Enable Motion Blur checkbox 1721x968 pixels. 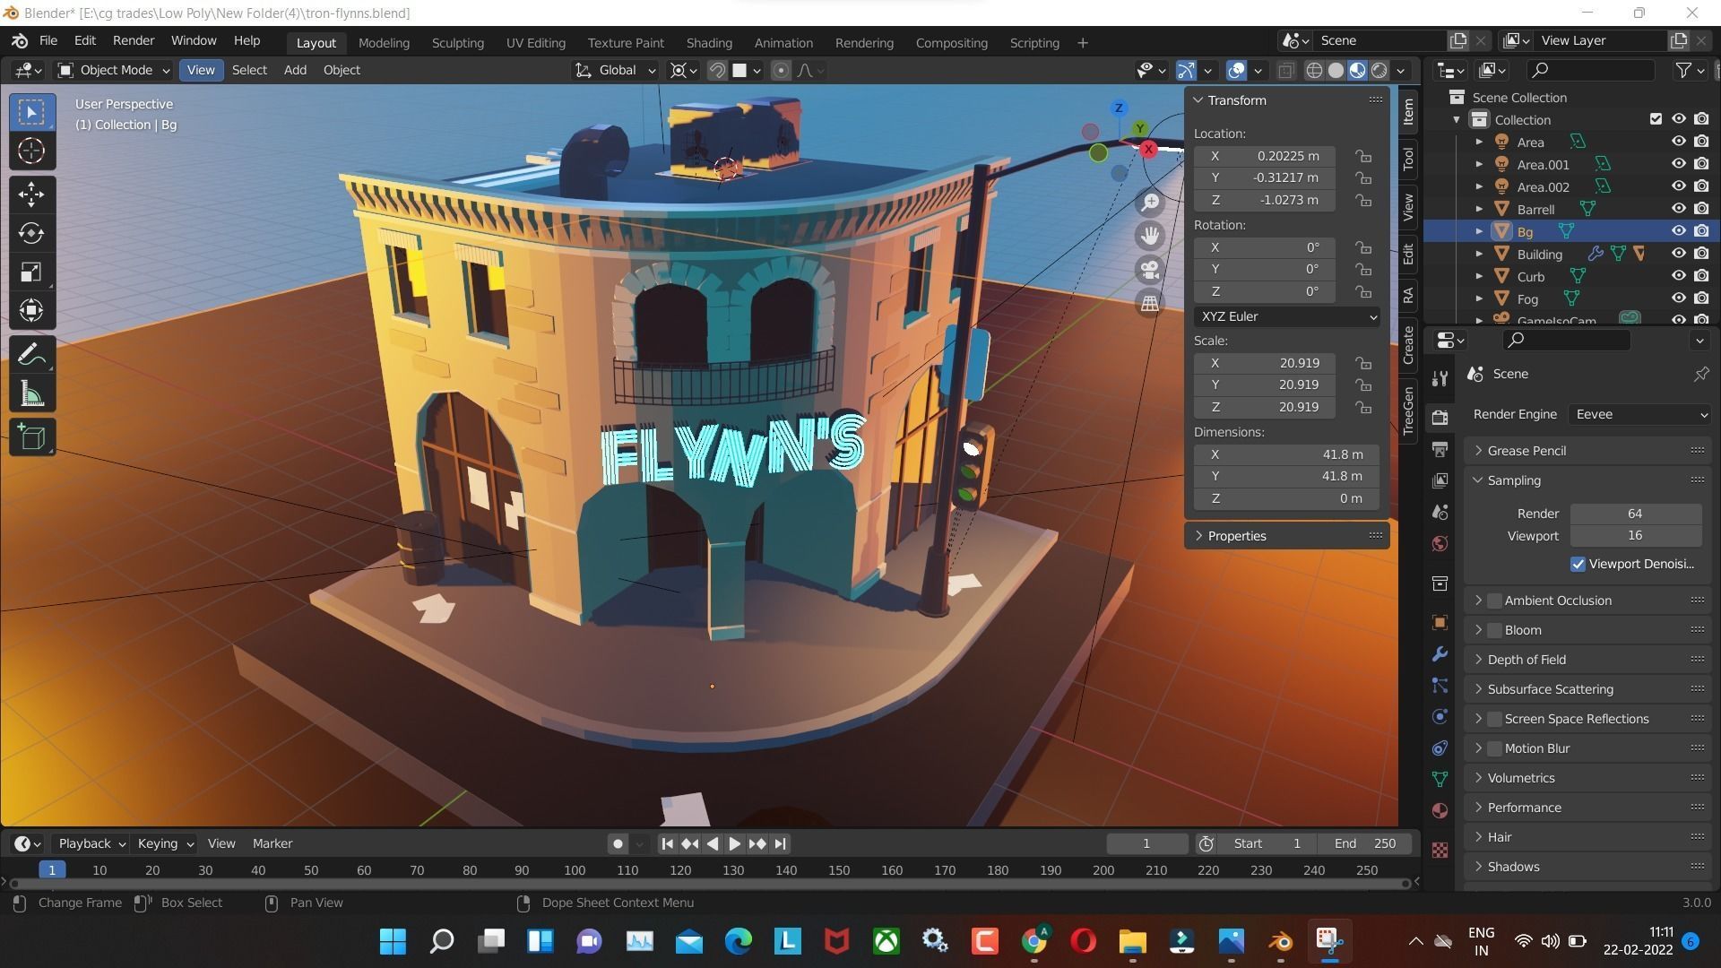tap(1494, 748)
